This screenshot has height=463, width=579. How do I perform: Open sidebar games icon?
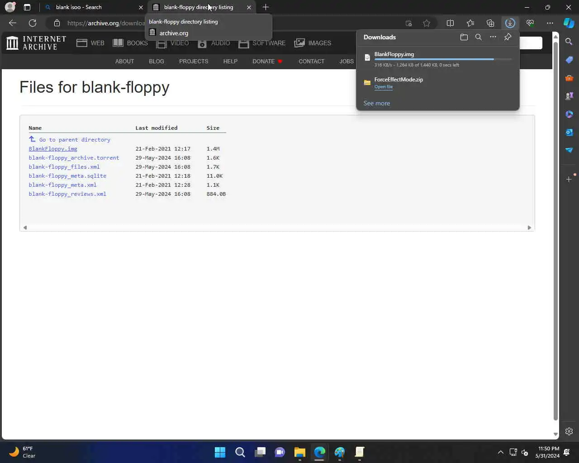coord(569,96)
